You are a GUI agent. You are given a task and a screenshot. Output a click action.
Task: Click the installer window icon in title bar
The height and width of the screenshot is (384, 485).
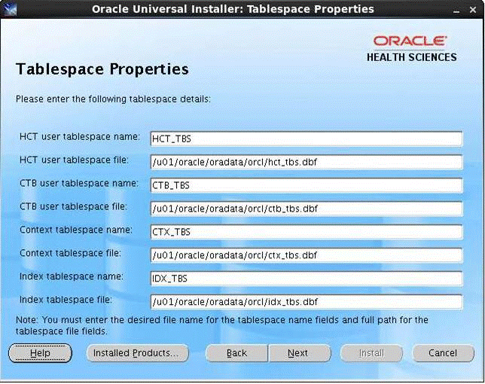[x=9, y=9]
